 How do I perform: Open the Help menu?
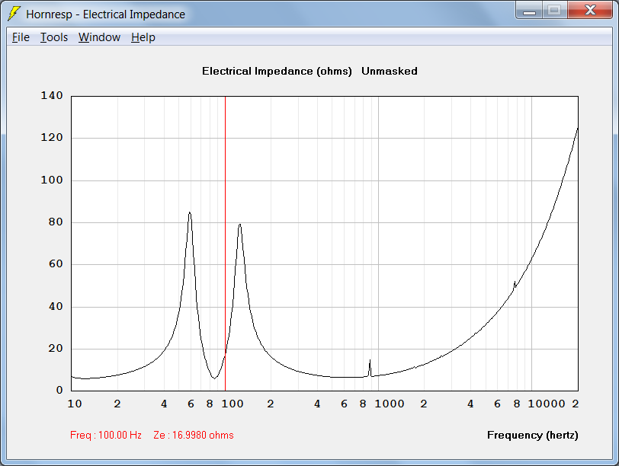(x=143, y=37)
